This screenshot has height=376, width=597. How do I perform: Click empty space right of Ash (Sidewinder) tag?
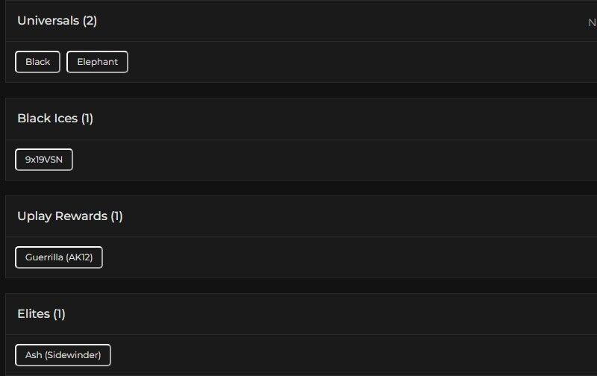pyautogui.click(x=336, y=355)
